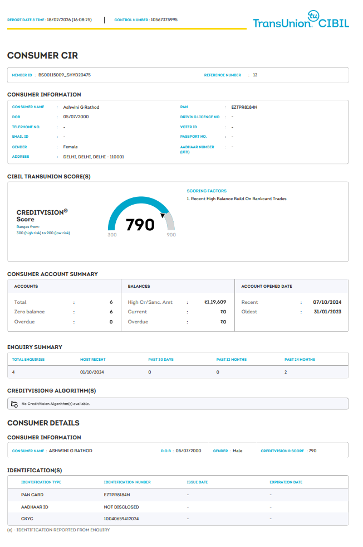The width and height of the screenshot is (363, 547).
Task: Select the PAN CARD identification row
Action: pos(178,495)
